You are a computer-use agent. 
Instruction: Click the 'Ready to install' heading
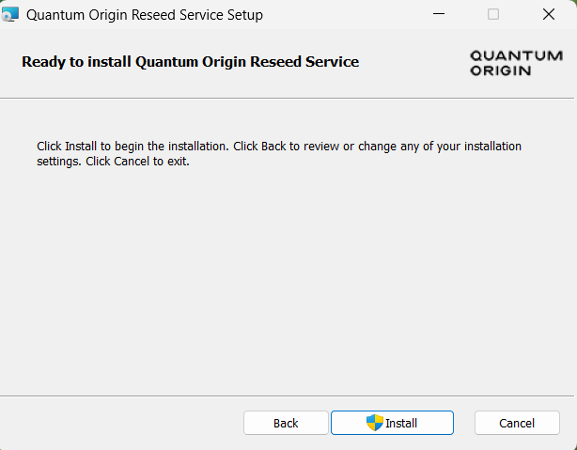(x=190, y=62)
